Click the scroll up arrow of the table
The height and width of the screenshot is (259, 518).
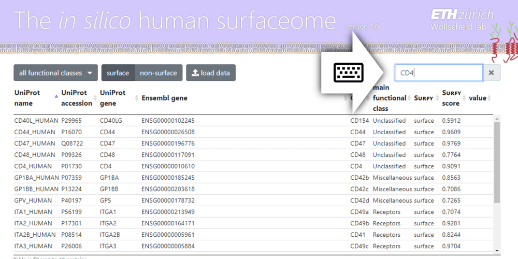coord(497,118)
